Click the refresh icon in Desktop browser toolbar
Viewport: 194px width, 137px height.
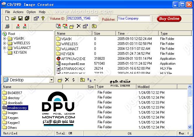(73, 80)
